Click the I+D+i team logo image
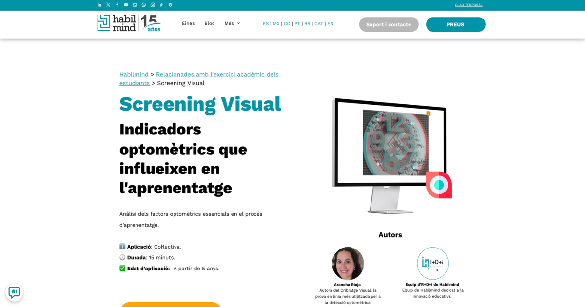The height and width of the screenshot is (307, 585). [432, 263]
